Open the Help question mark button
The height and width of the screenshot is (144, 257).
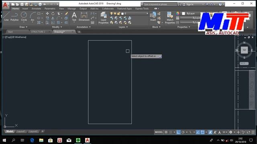point(220,4)
